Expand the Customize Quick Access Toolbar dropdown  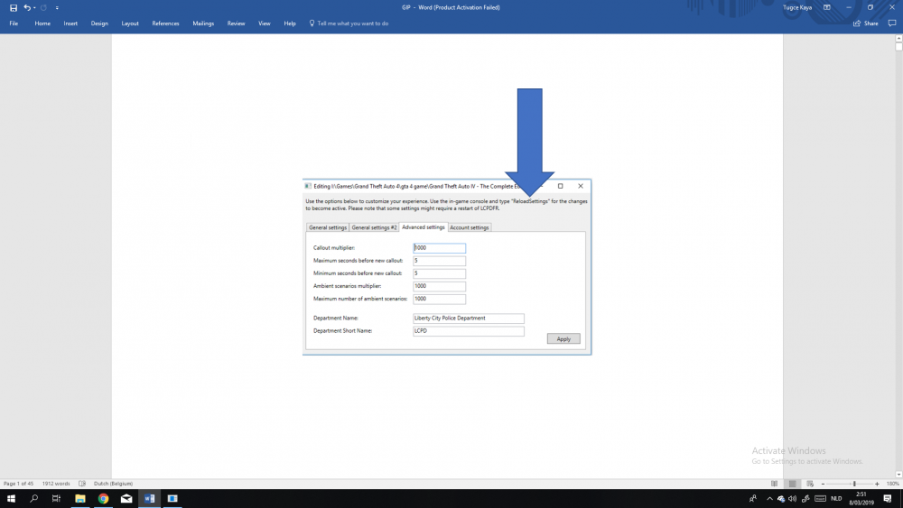tap(57, 7)
